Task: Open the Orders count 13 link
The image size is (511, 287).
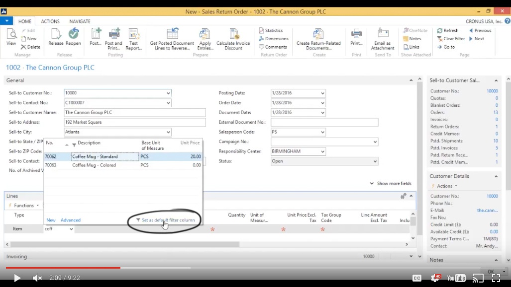Action: [x=496, y=112]
